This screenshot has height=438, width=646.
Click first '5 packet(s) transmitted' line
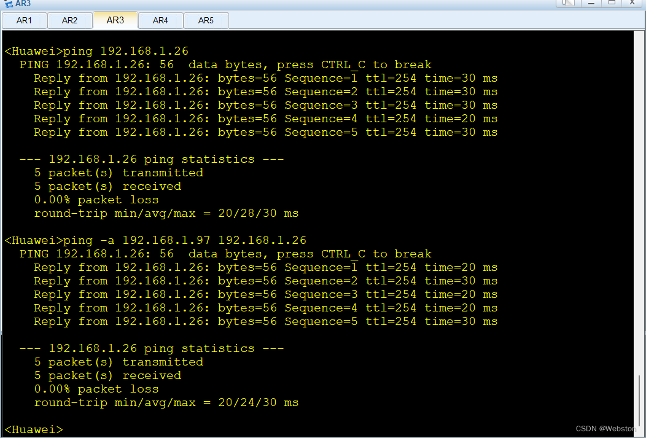pyautogui.click(x=119, y=173)
